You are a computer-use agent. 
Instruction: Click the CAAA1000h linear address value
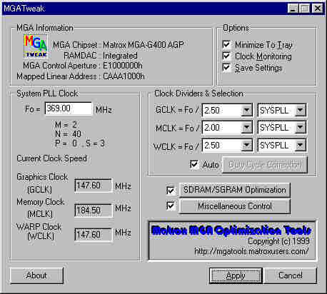point(124,76)
